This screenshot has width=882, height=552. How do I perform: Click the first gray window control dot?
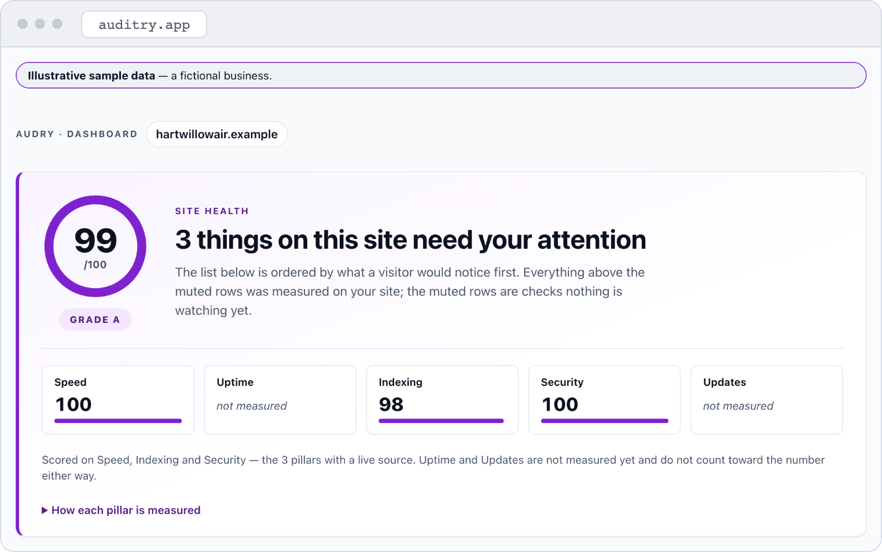coord(23,24)
